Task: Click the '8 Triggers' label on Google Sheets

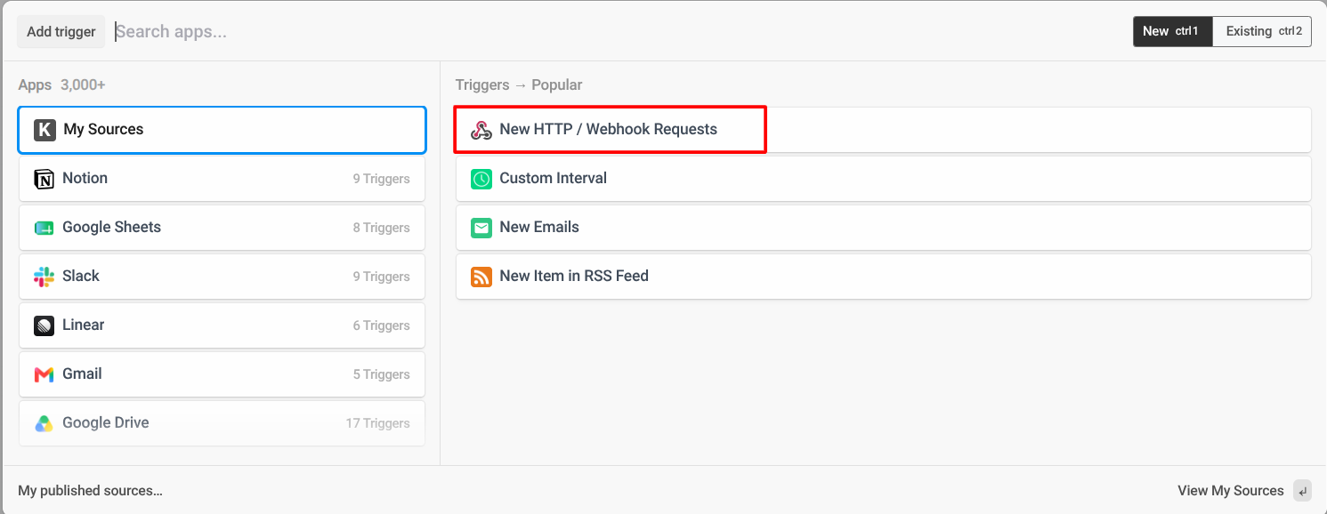Action: (x=381, y=228)
